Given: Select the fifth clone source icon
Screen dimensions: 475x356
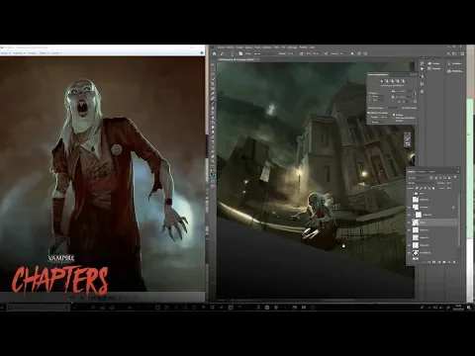Looking at the screenshot, I should click(x=403, y=81).
